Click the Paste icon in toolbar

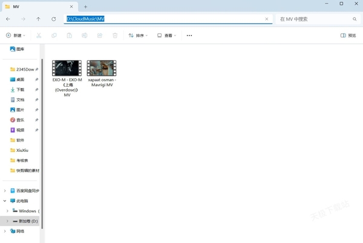[69, 36]
